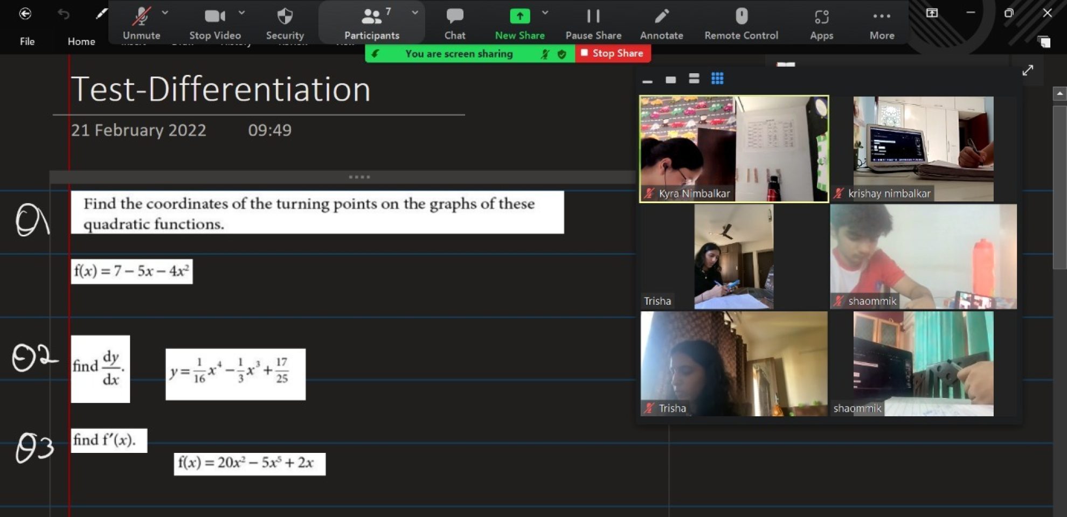Pause the screen share

593,24
